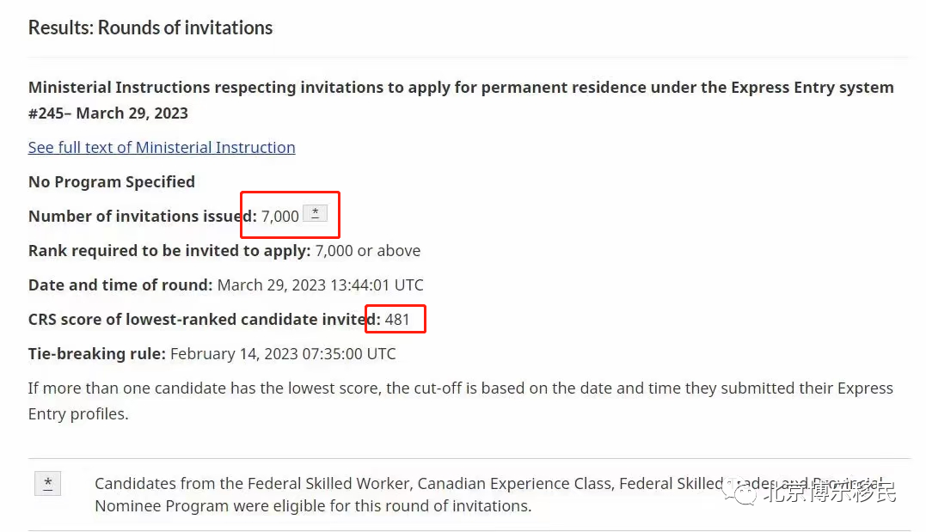
Task: Click the WeChat logo in the watermark
Action: [x=740, y=492]
